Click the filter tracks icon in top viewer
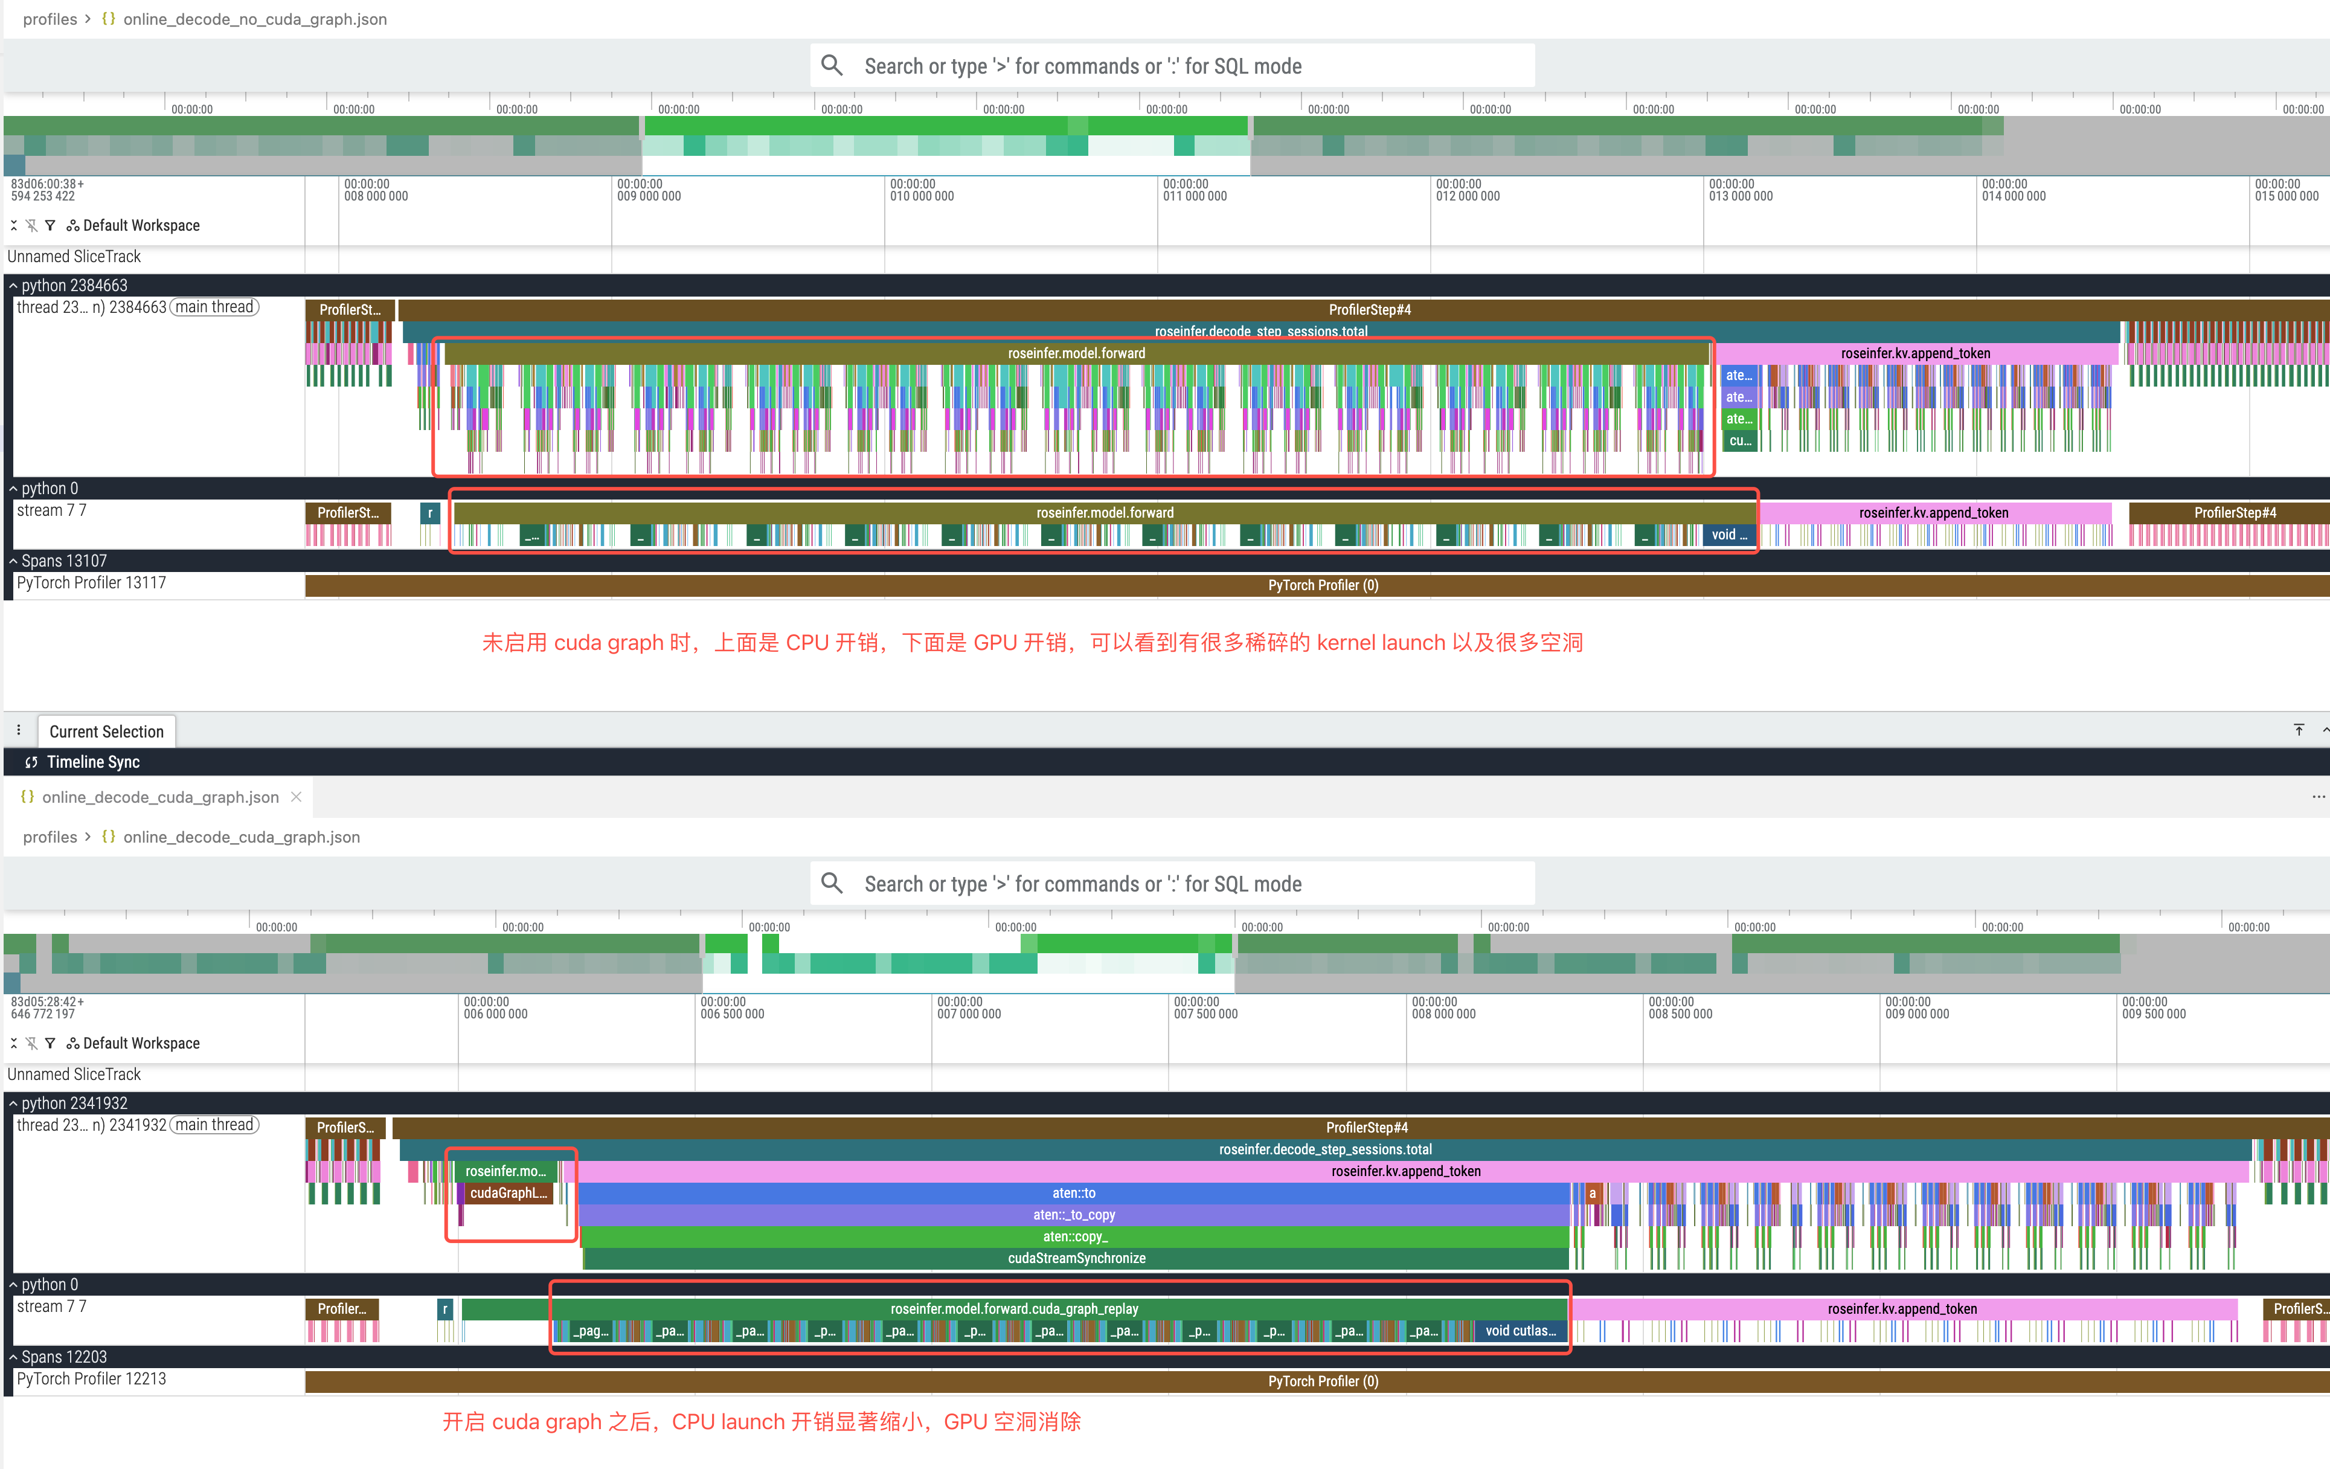The image size is (2330, 1469). (50, 225)
